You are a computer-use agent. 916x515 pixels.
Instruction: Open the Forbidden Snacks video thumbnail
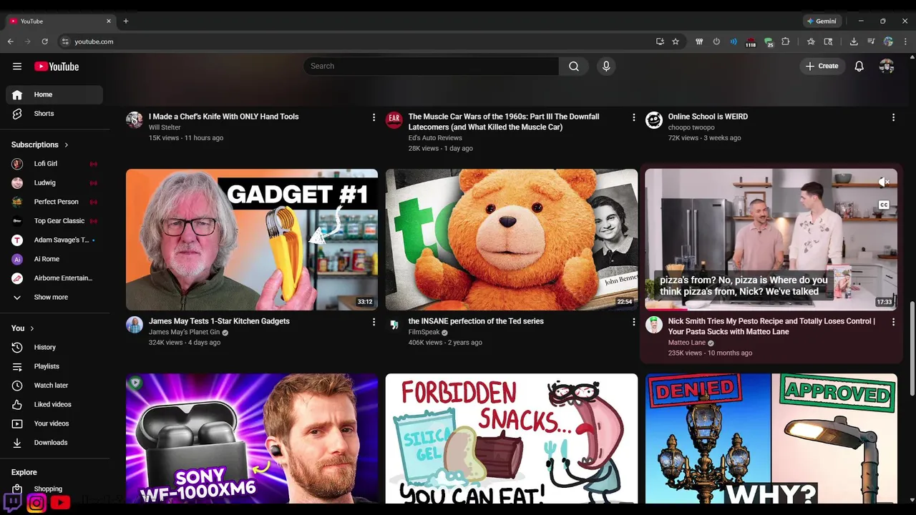(x=512, y=438)
